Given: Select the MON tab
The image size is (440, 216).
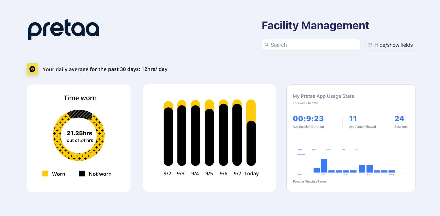Looking at the screenshot, I should pyautogui.click(x=300, y=150).
